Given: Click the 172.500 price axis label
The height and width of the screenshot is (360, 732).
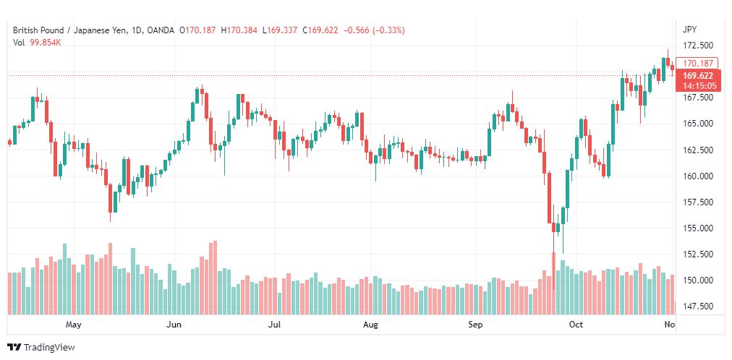Looking at the screenshot, I should 698,46.
